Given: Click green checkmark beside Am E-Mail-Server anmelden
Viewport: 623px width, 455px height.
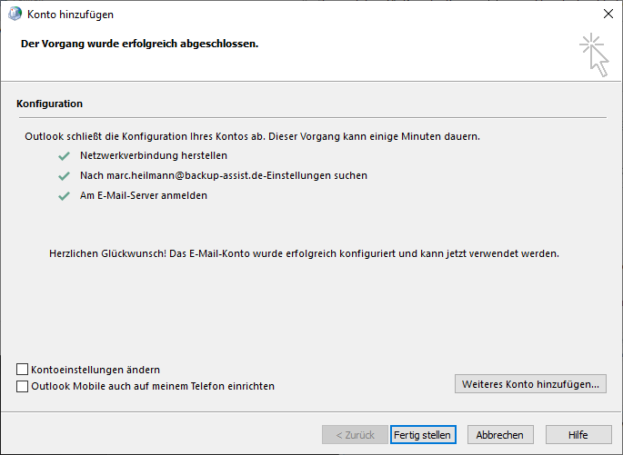Looking at the screenshot, I should [x=64, y=195].
